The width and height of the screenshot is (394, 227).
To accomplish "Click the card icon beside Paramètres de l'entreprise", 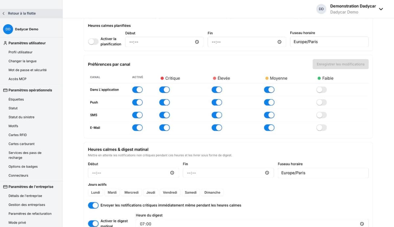I will coord(5,187).
